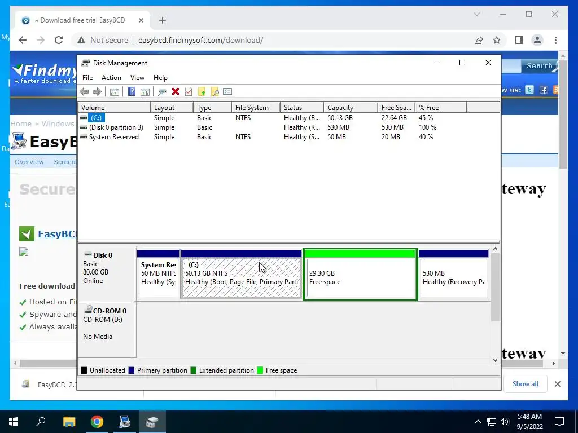This screenshot has height=433, width=578.
Task: Click the Free space bright green legend swatch
Action: 260,370
